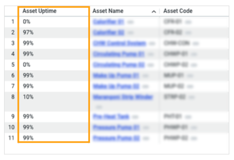
Task: Open the Circulating Pump 01 asset link
Action: (118, 54)
